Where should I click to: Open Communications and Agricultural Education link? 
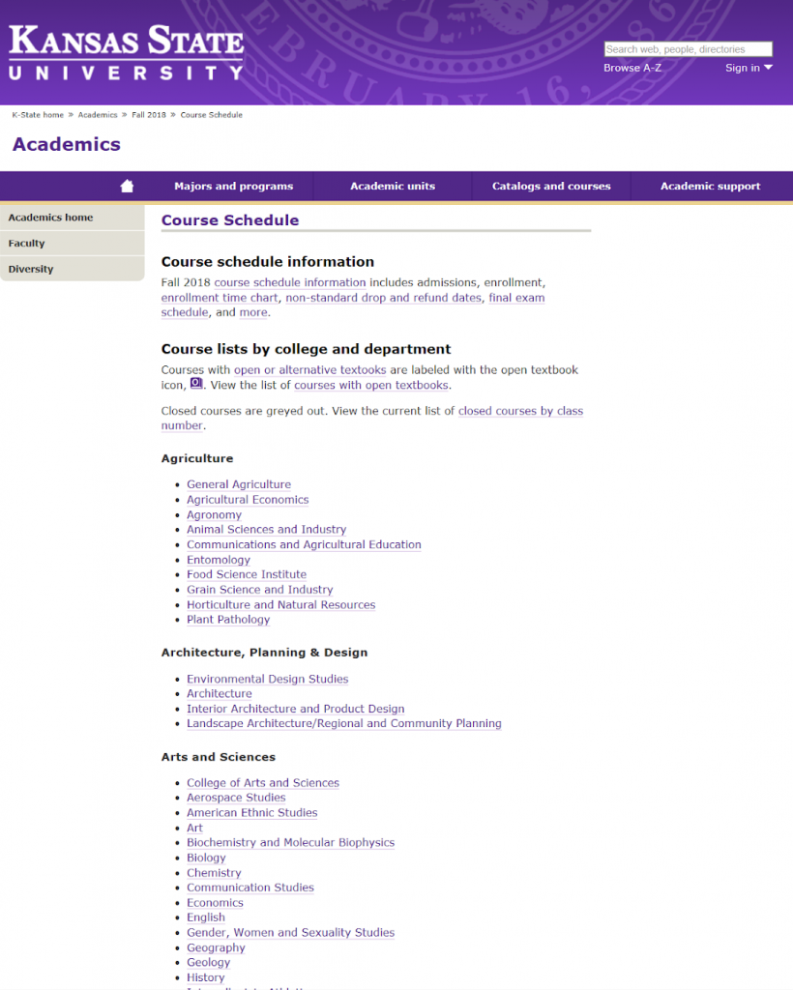[x=304, y=544]
